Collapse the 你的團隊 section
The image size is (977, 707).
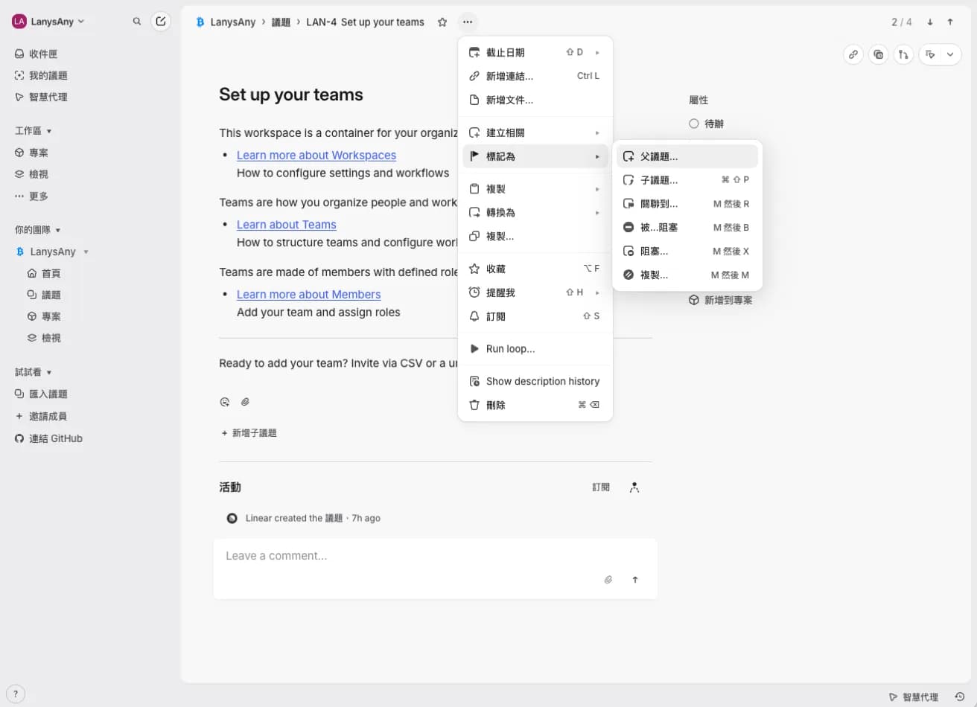tap(38, 230)
